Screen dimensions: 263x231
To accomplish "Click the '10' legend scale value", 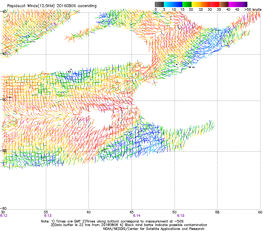I will (174, 10).
